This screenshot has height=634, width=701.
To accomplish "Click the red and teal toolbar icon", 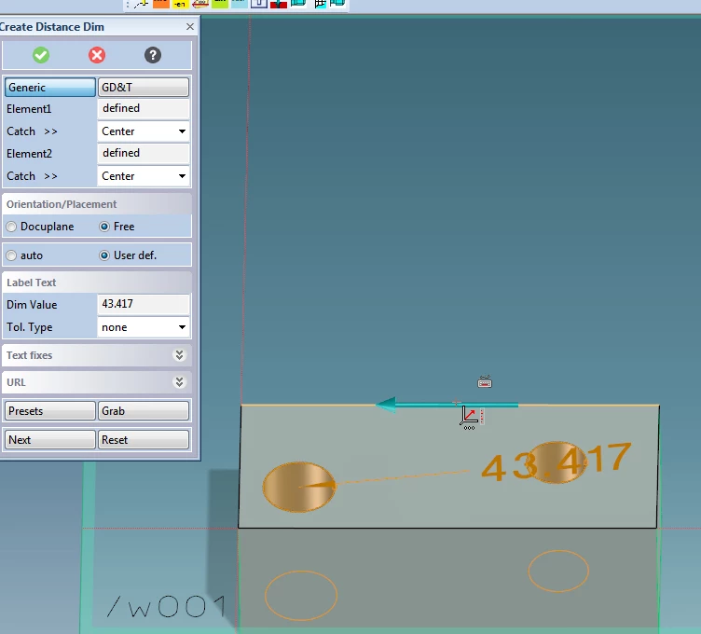I will 279,4.
